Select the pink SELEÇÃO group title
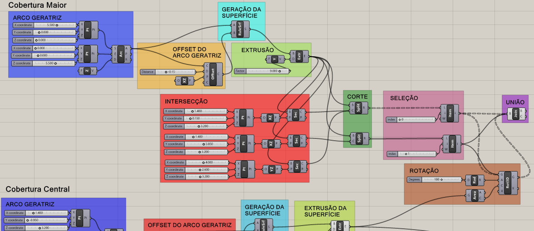 coord(404,98)
